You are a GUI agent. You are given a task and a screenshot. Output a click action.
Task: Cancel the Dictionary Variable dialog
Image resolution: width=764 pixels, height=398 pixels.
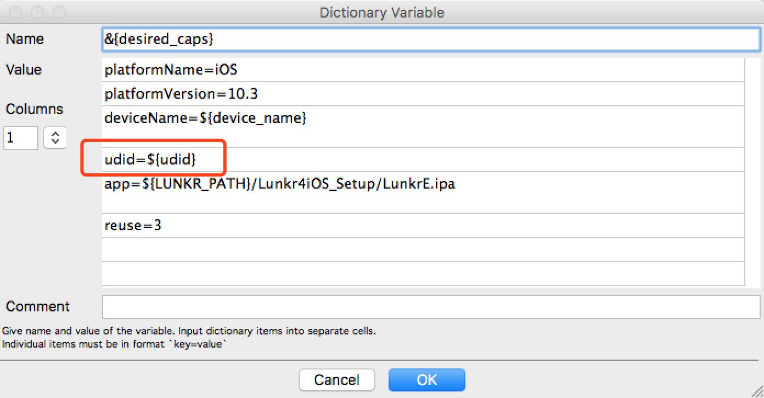[336, 379]
